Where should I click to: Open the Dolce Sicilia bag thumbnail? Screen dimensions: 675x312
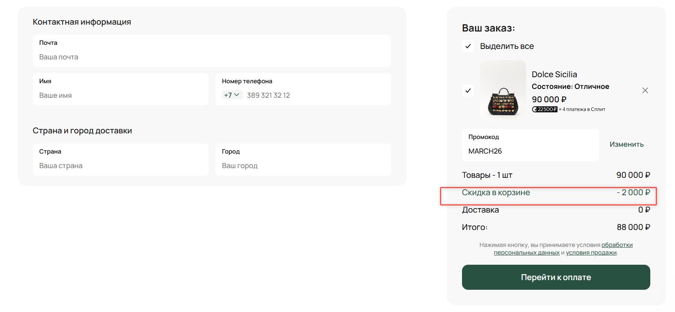503,91
